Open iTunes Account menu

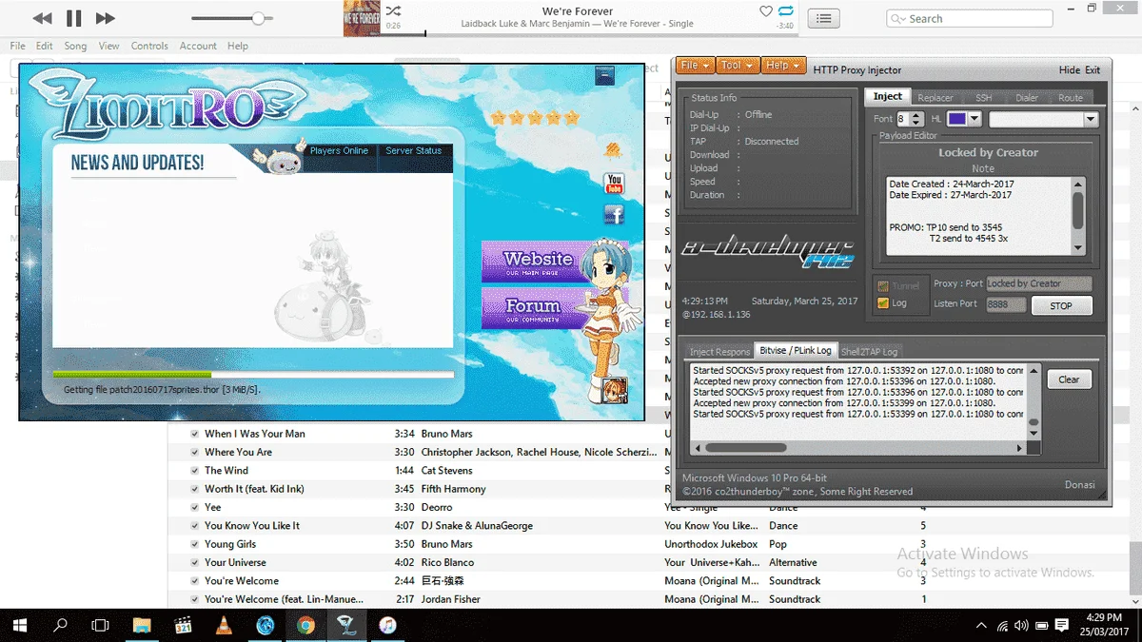(x=198, y=46)
